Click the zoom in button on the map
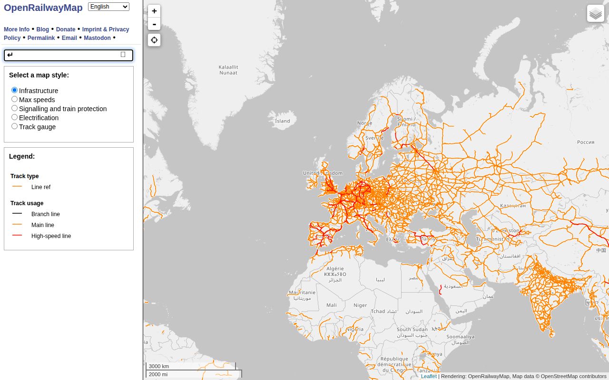This screenshot has height=380, width=609. [x=154, y=11]
